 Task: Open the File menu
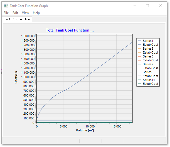click(x=6, y=13)
